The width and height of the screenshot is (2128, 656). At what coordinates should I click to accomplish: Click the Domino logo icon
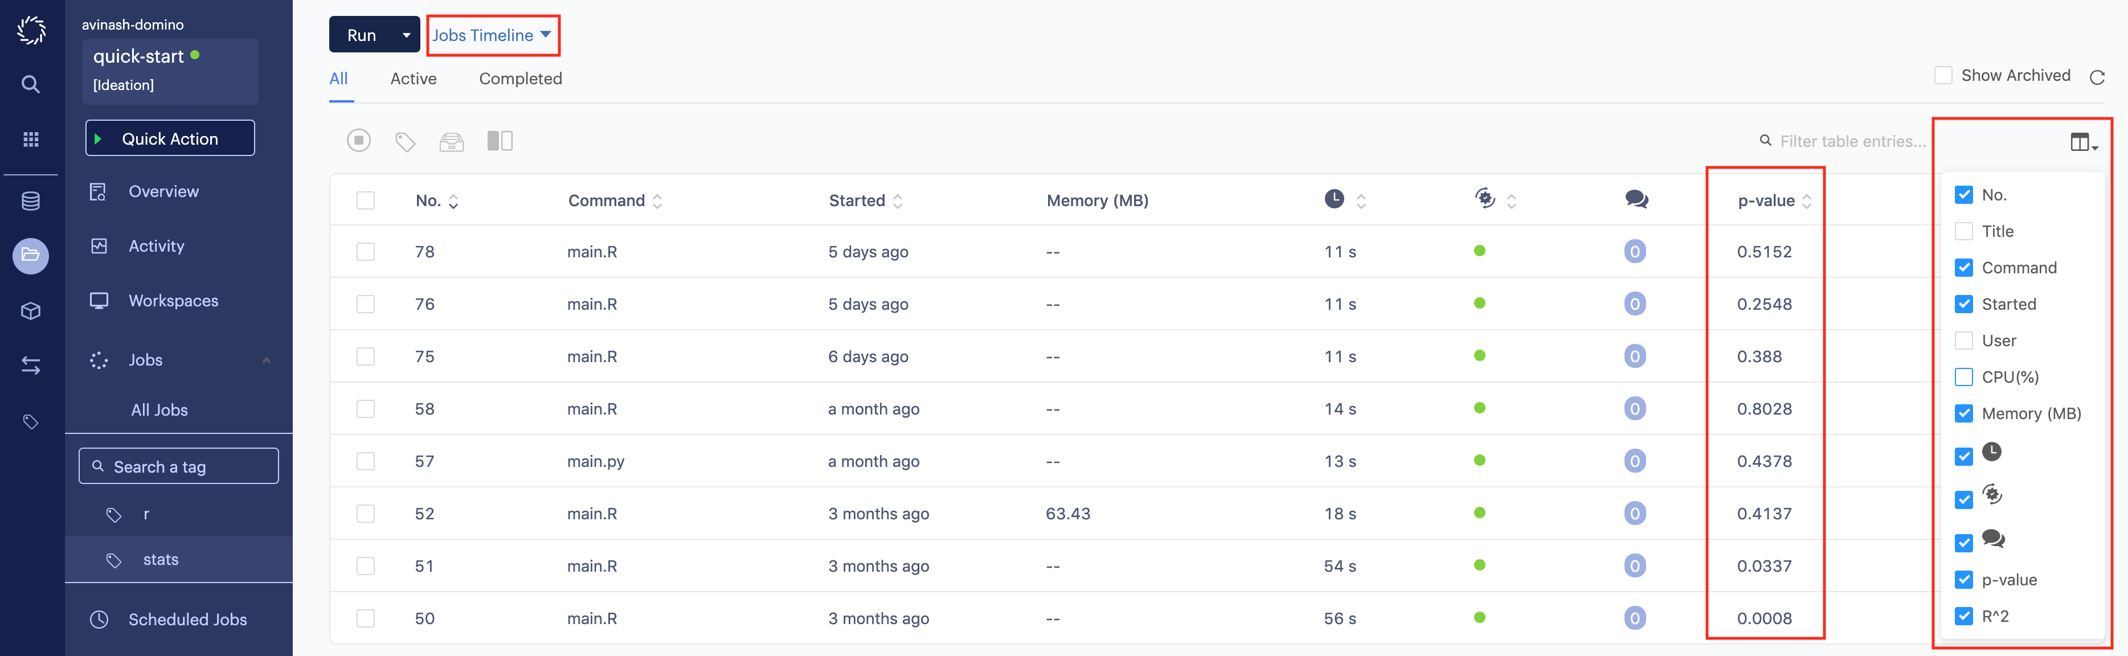click(x=31, y=31)
